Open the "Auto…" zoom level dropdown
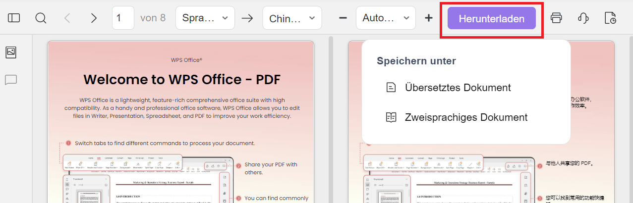Image resolution: width=633 pixels, height=203 pixels. click(x=386, y=18)
